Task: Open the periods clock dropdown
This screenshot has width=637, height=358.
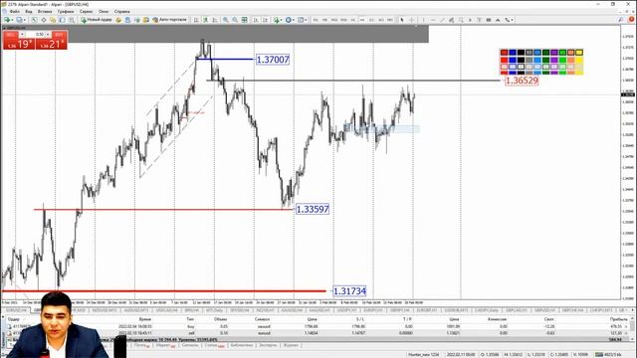Action: coord(294,20)
